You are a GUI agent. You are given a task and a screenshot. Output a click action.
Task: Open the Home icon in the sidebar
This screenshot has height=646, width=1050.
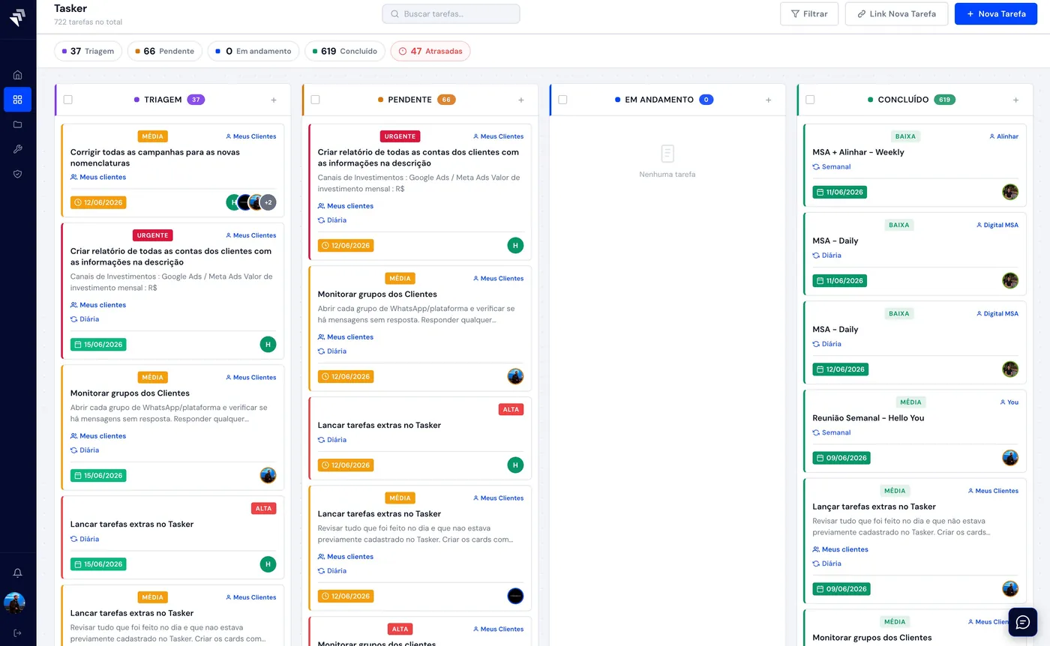[x=17, y=75]
